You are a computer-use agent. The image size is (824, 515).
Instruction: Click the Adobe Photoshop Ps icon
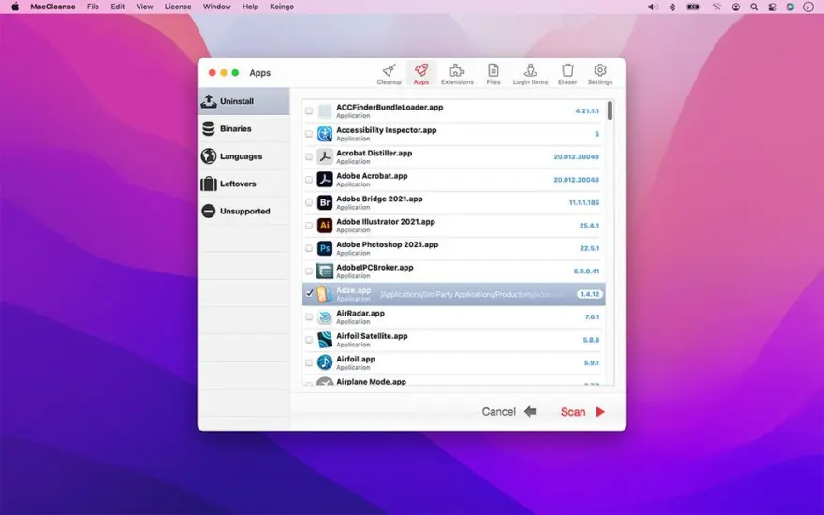[325, 248]
